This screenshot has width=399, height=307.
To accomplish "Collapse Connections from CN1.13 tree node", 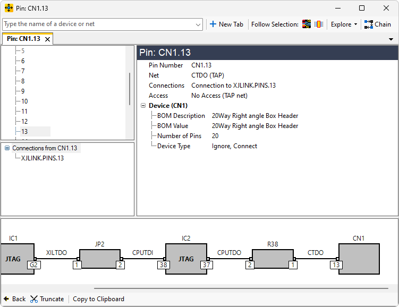I will click(x=7, y=148).
